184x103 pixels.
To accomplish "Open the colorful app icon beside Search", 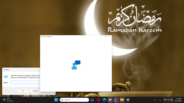I will [92, 100].
